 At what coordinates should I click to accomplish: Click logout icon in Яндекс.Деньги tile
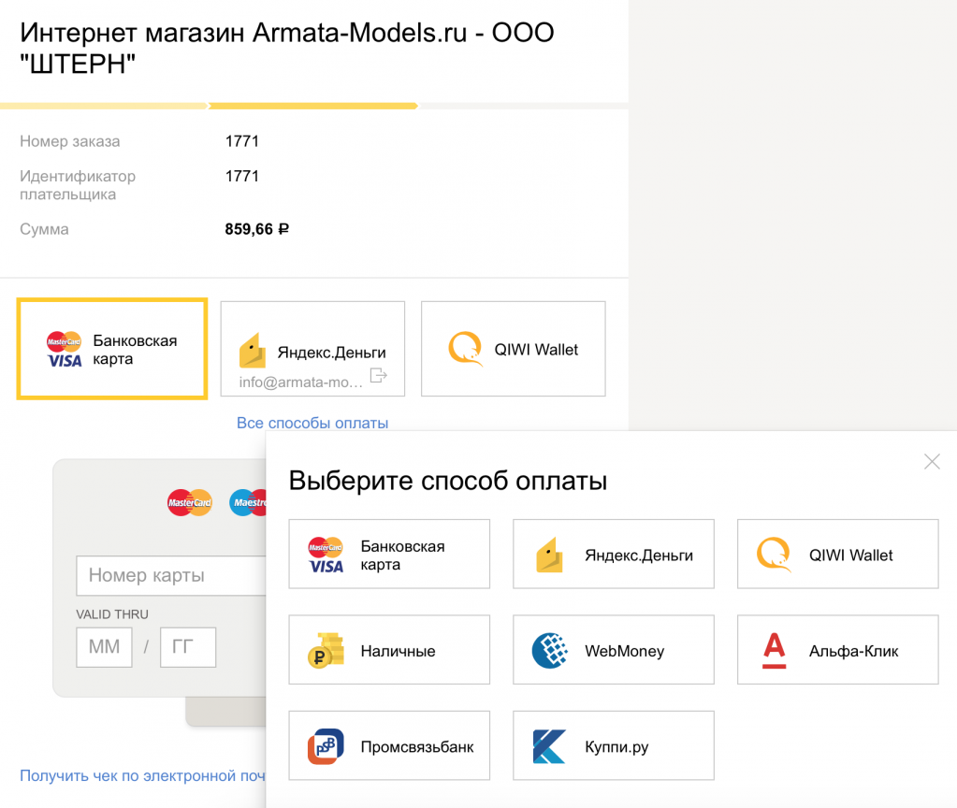378,376
